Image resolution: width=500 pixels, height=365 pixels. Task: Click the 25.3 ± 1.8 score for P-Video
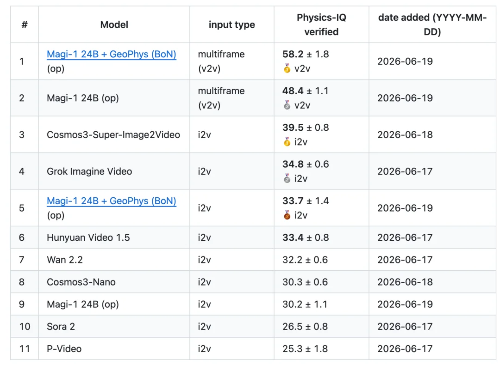[x=305, y=349]
